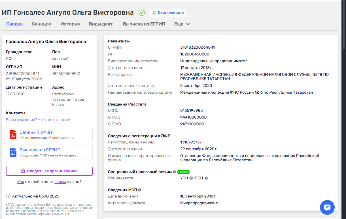Click the left card name heading Гонсалес Ангуло
This screenshot has width=346, height=219.
[46, 42]
